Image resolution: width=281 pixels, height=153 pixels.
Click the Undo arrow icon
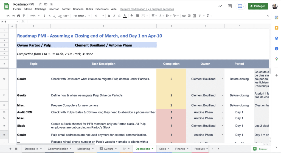click(x=8, y=16)
